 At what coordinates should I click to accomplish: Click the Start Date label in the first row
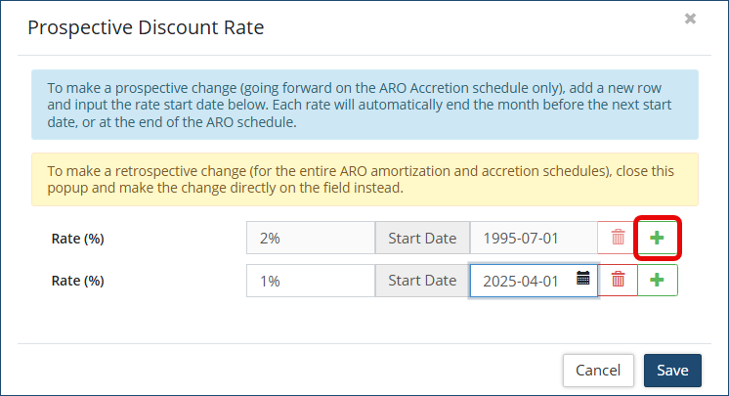(422, 238)
